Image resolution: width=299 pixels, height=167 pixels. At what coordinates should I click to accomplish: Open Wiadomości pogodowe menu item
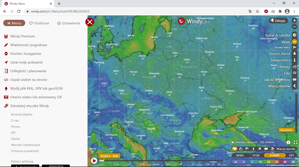click(x=25, y=45)
